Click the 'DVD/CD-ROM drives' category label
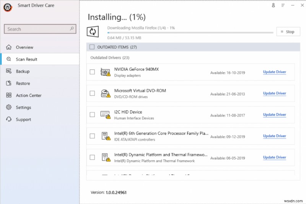The height and width of the screenshot is (204, 306). point(131,97)
